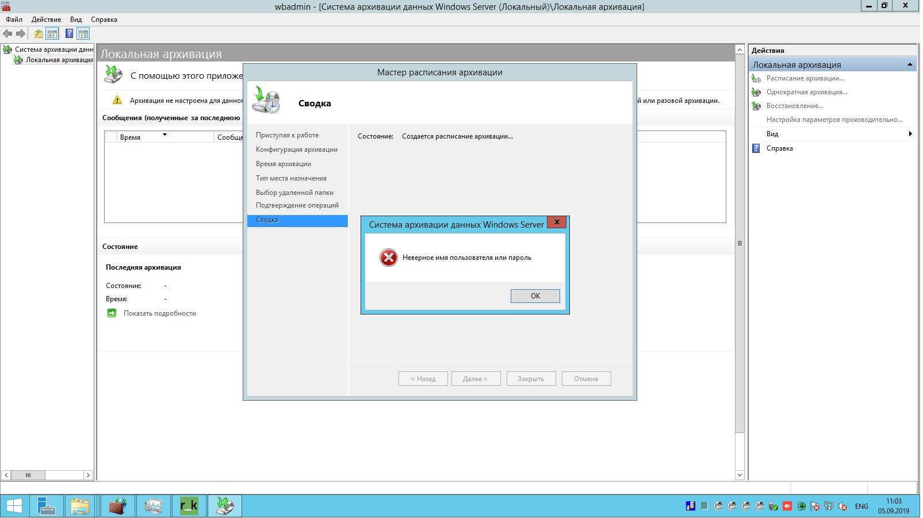
Task: Open Server Manager from the taskbar
Action: point(46,506)
